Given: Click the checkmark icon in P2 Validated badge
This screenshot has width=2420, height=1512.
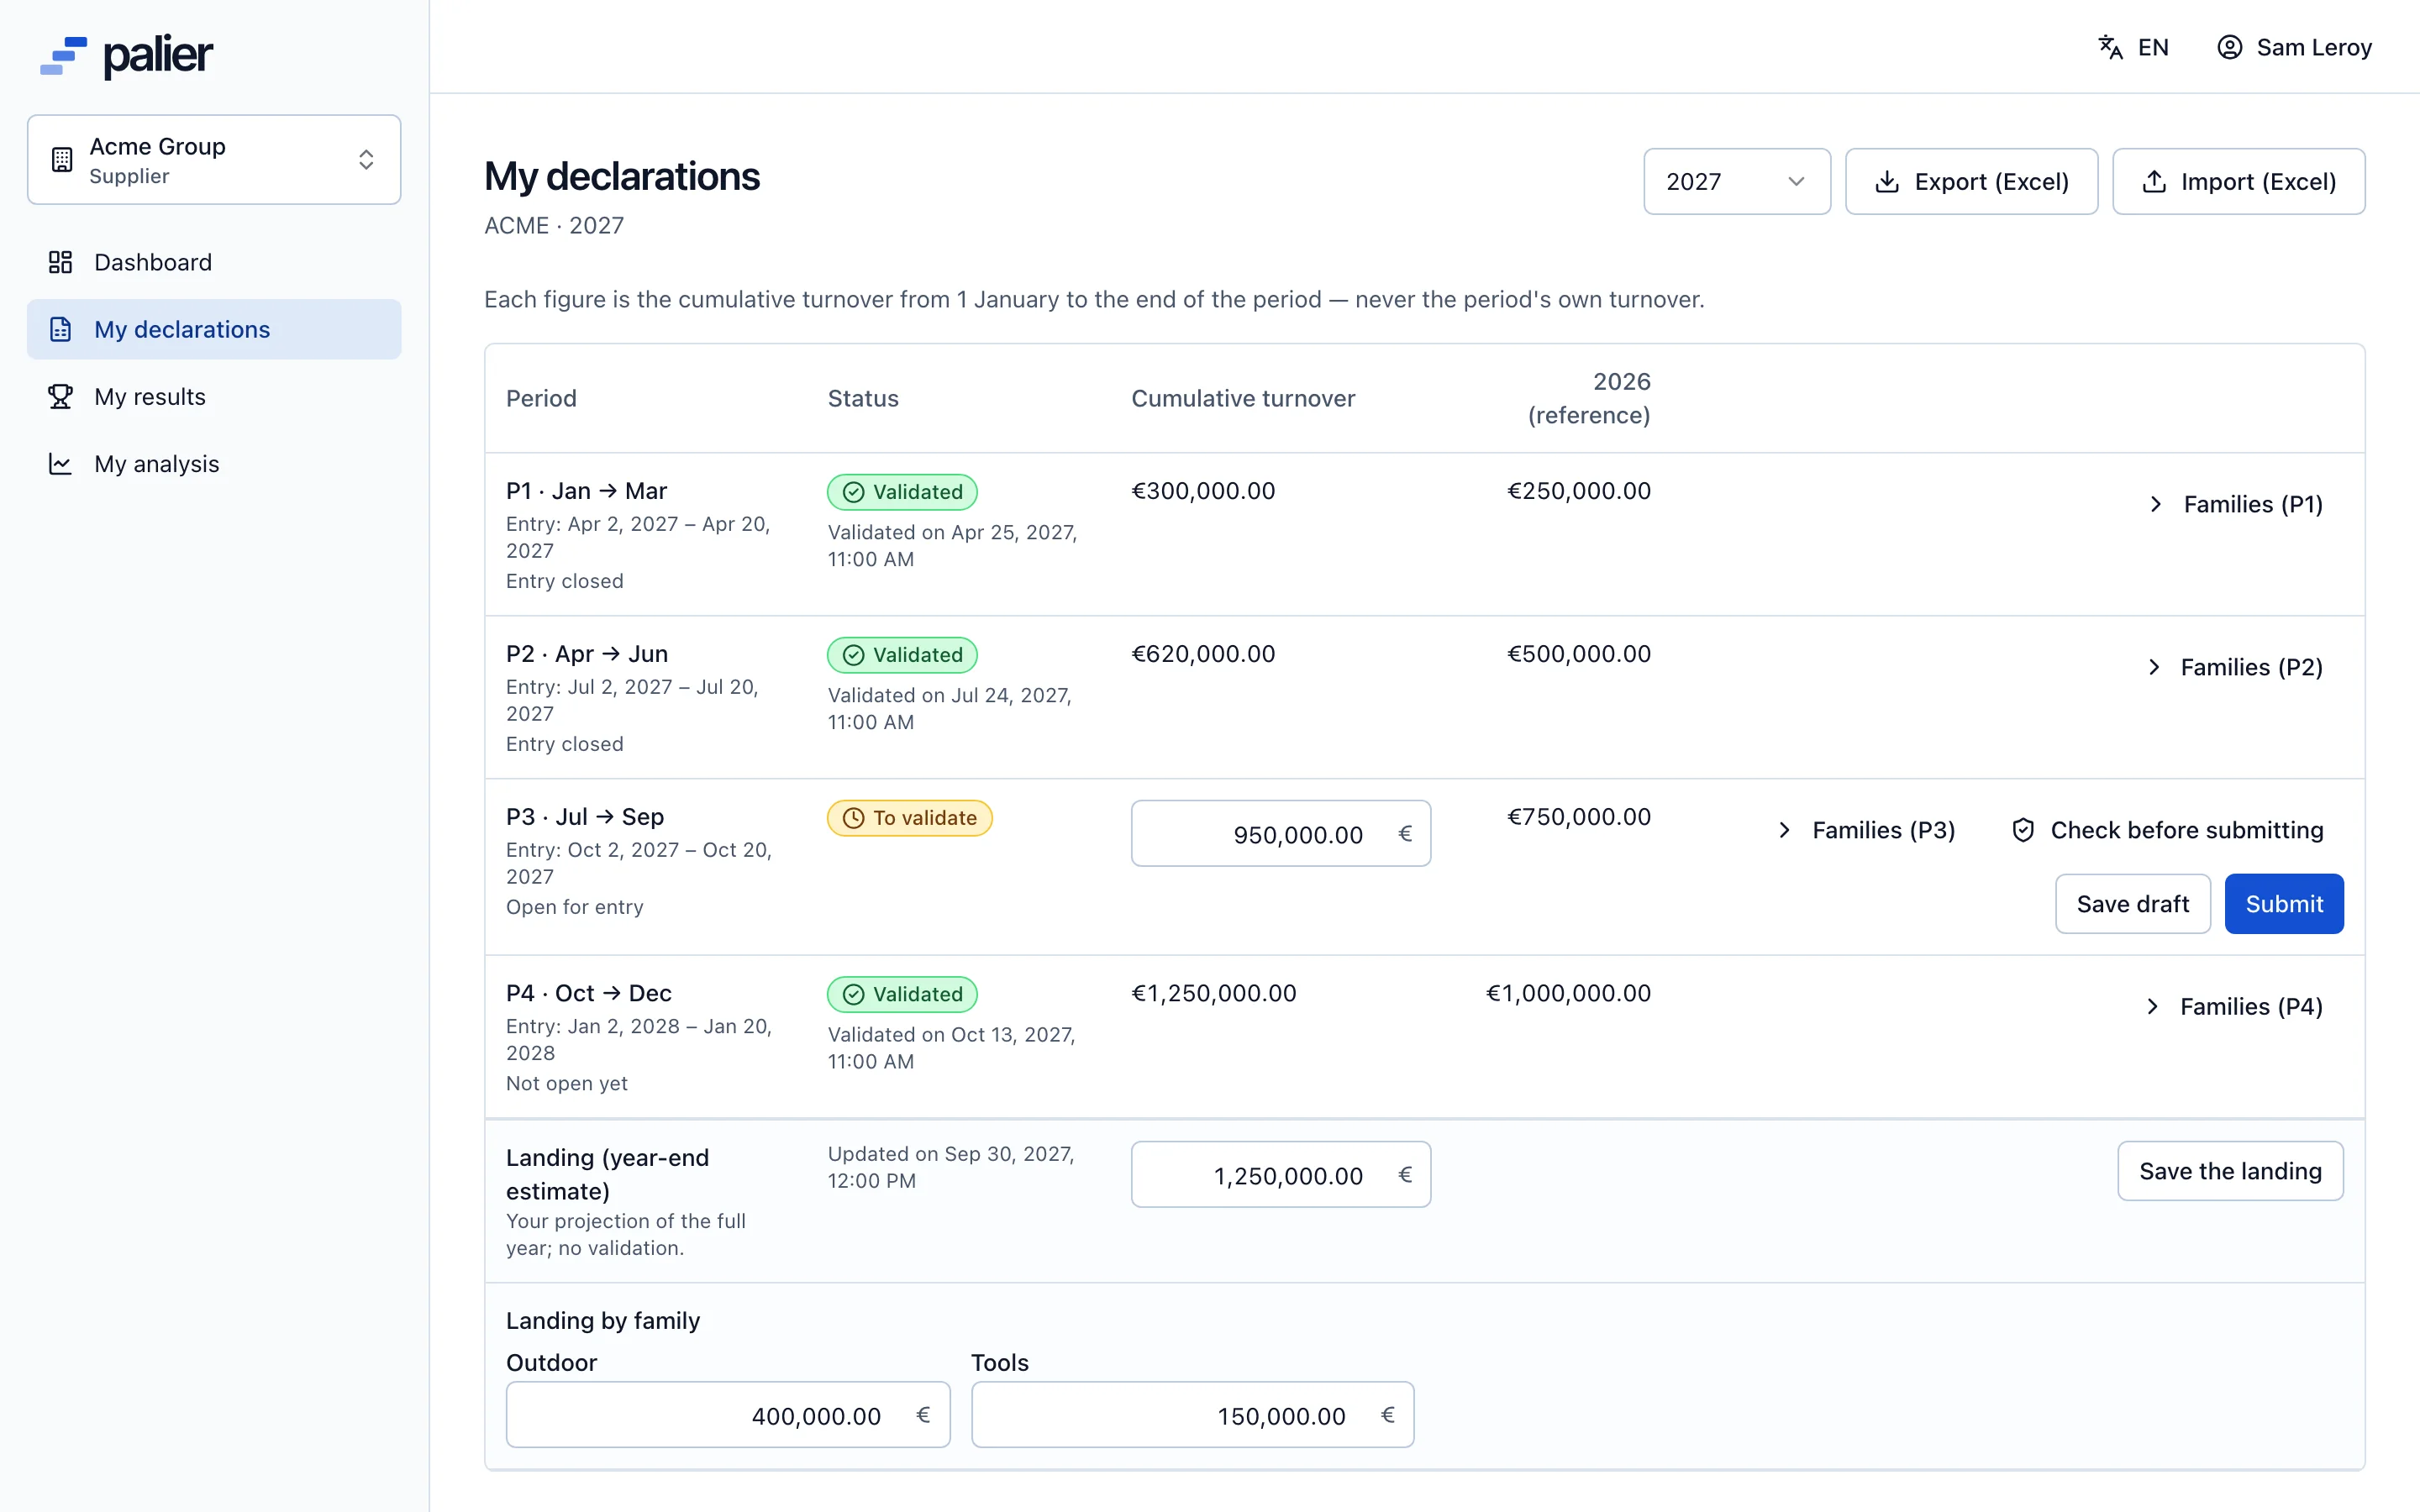Looking at the screenshot, I should point(853,655).
